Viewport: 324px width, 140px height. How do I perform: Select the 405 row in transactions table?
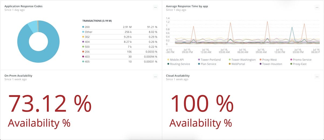tap(120, 62)
